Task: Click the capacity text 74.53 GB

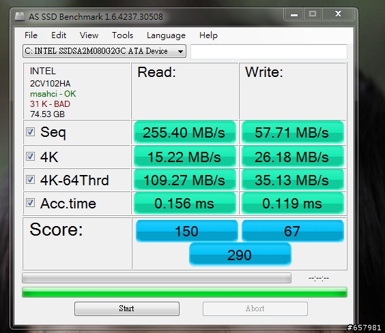Action: coord(47,114)
